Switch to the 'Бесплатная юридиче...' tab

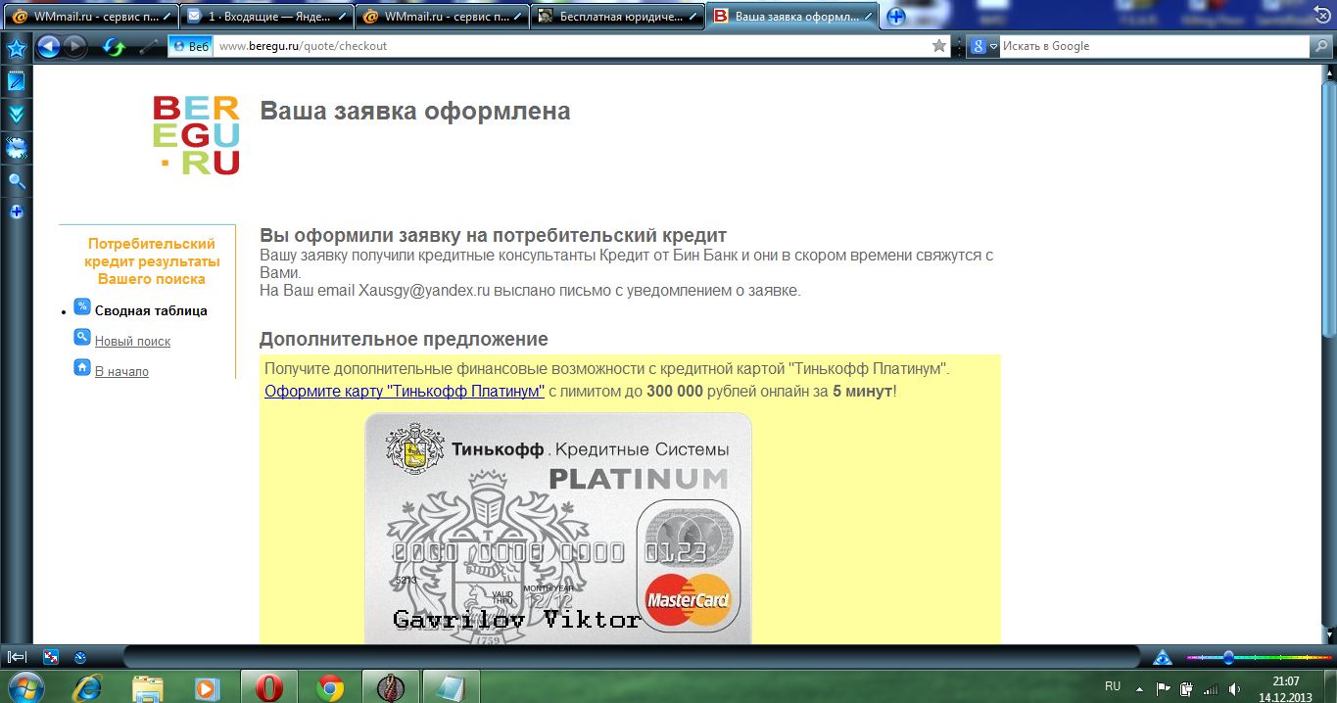click(617, 17)
